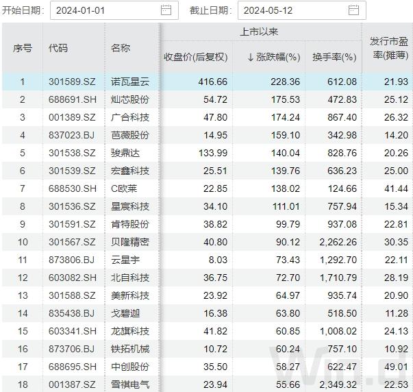Click the 骏鼎达 name cell
The width and height of the screenshot is (413, 392).
[125, 153]
